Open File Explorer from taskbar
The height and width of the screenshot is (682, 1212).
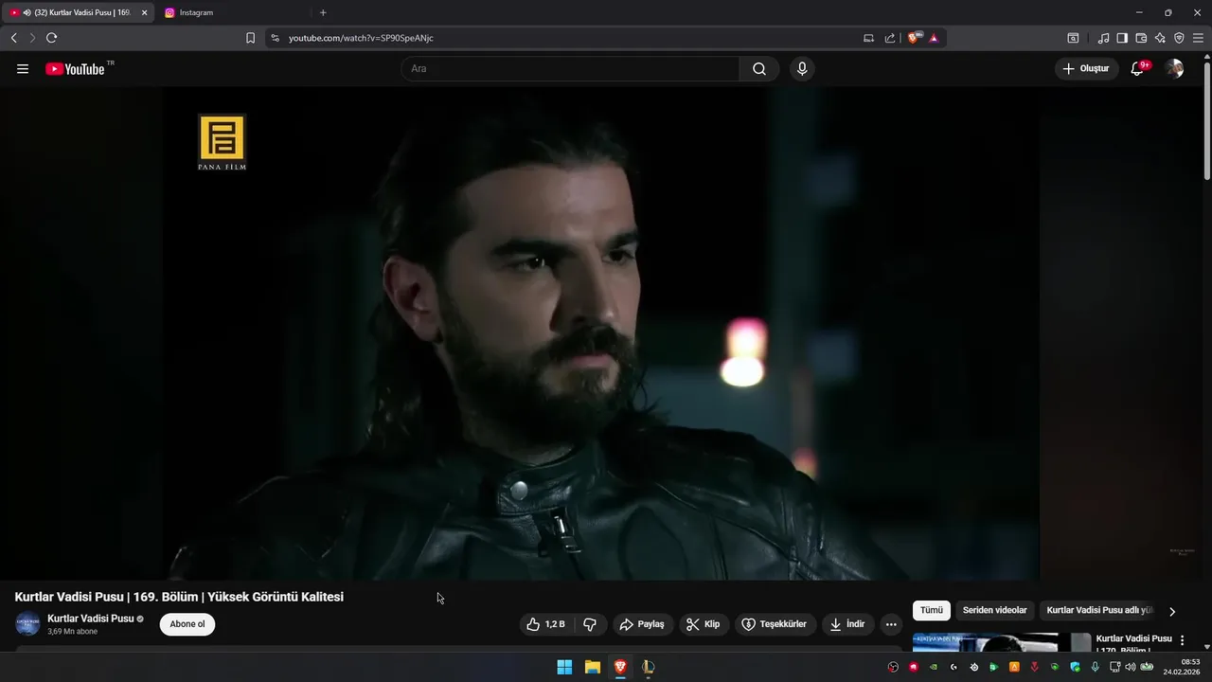tap(593, 667)
